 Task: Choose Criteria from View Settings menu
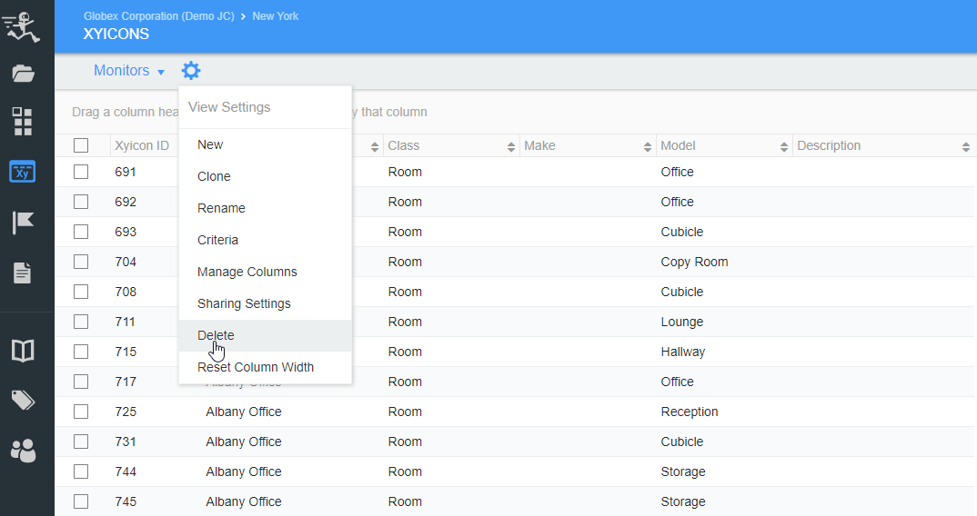coord(265,240)
